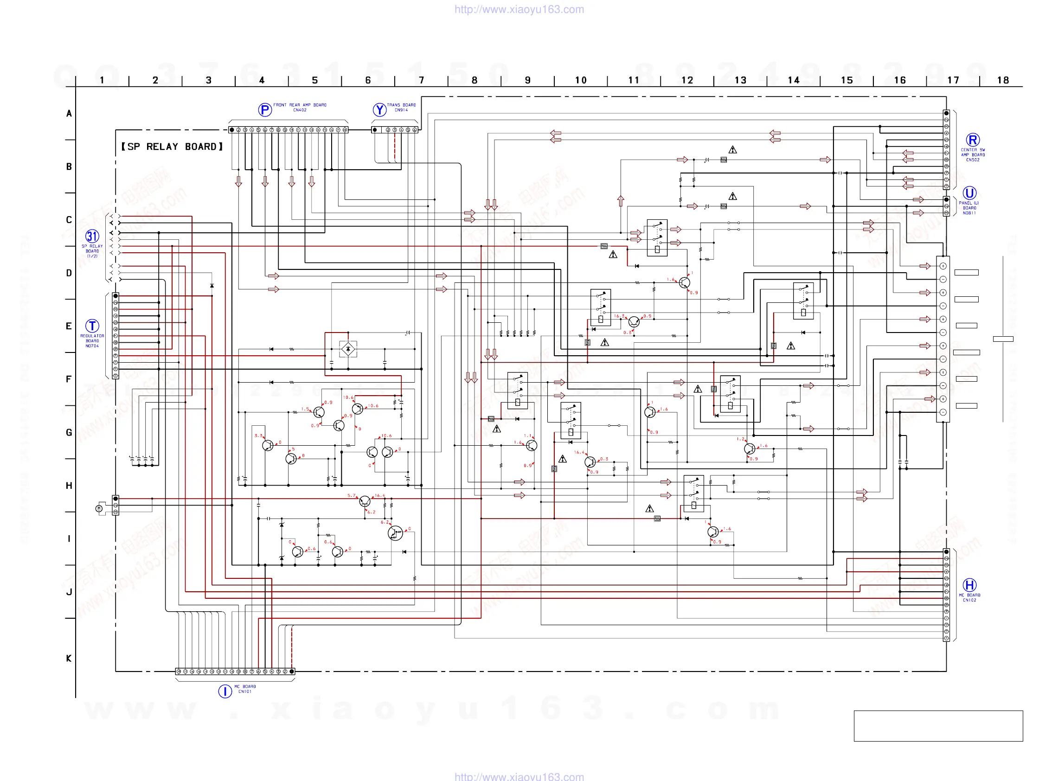This screenshot has width=1039, height=781.
Task: Select the circled 31 SP Relay Board marker
Action: [x=92, y=236]
